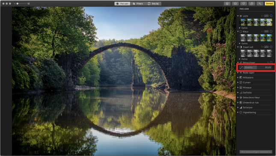Click the zoom slider handle in the toolbar
The width and height of the screenshot is (276, 156).
tap(18, 3)
